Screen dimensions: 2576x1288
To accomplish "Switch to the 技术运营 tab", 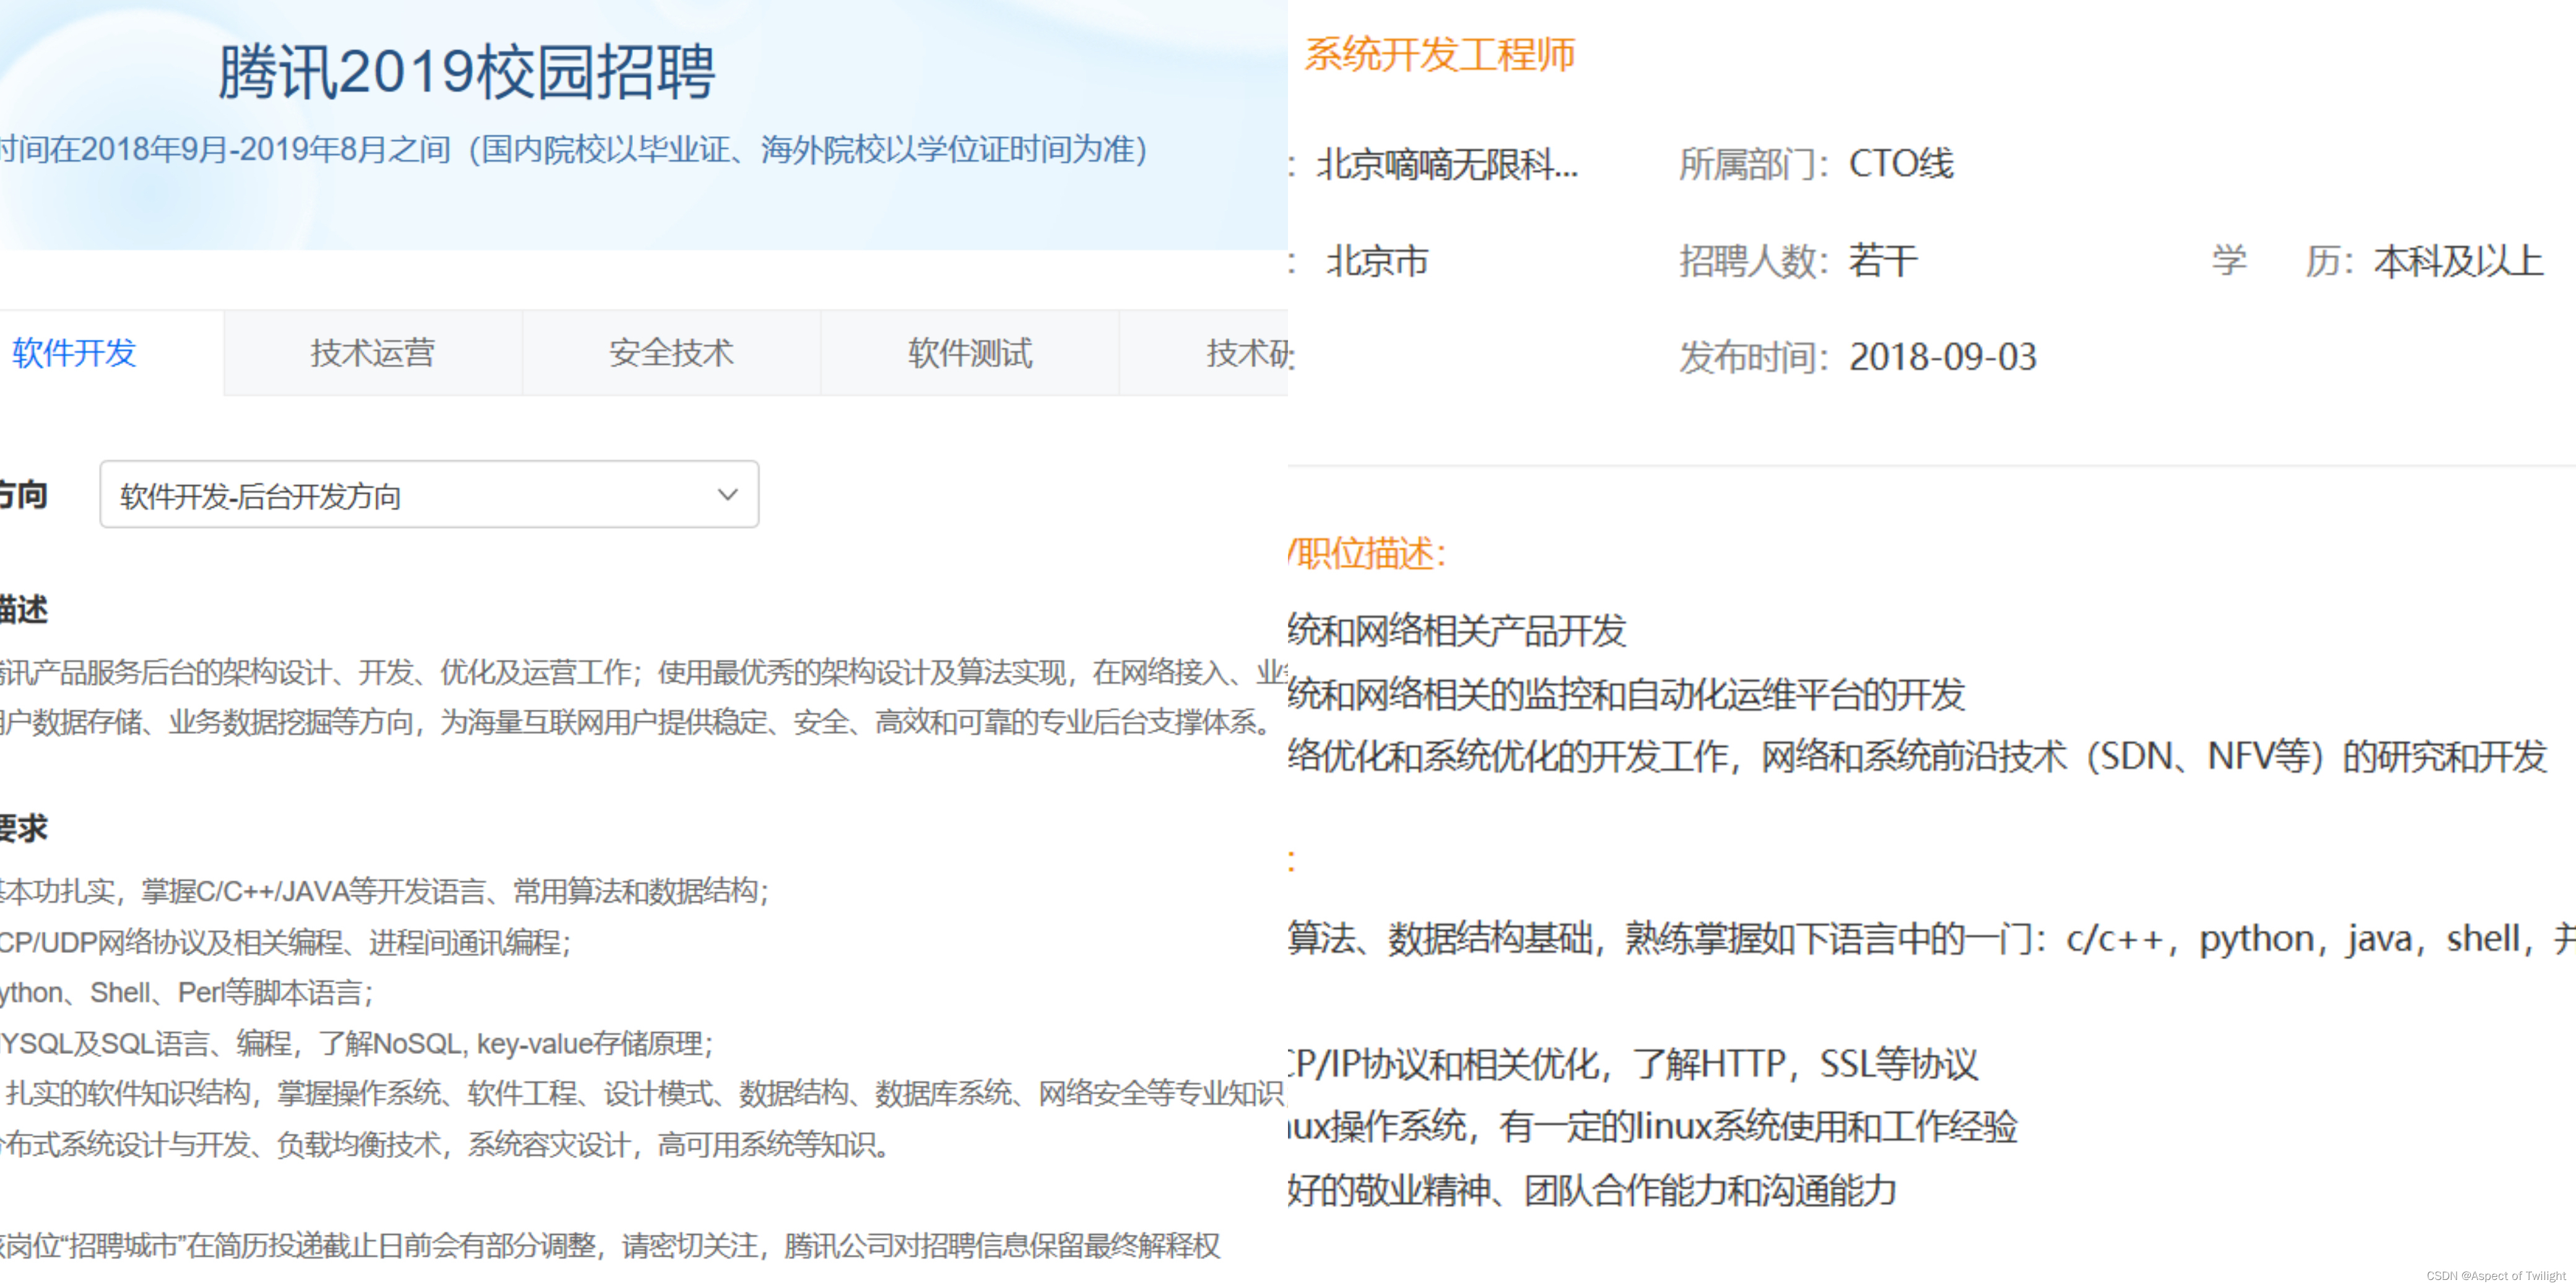I will pyautogui.click(x=372, y=353).
